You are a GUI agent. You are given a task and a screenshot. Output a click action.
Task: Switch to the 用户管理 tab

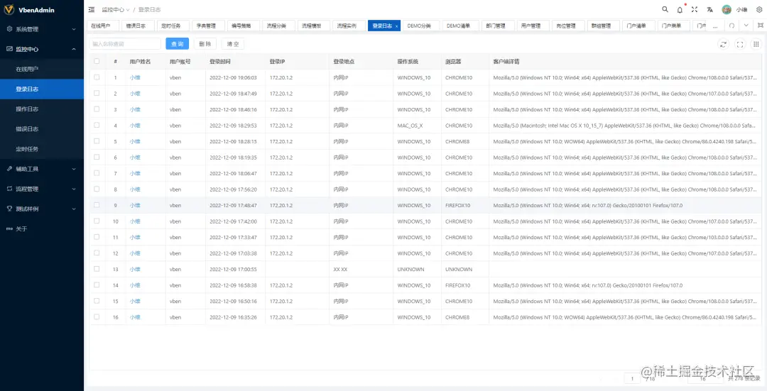[x=532, y=26]
